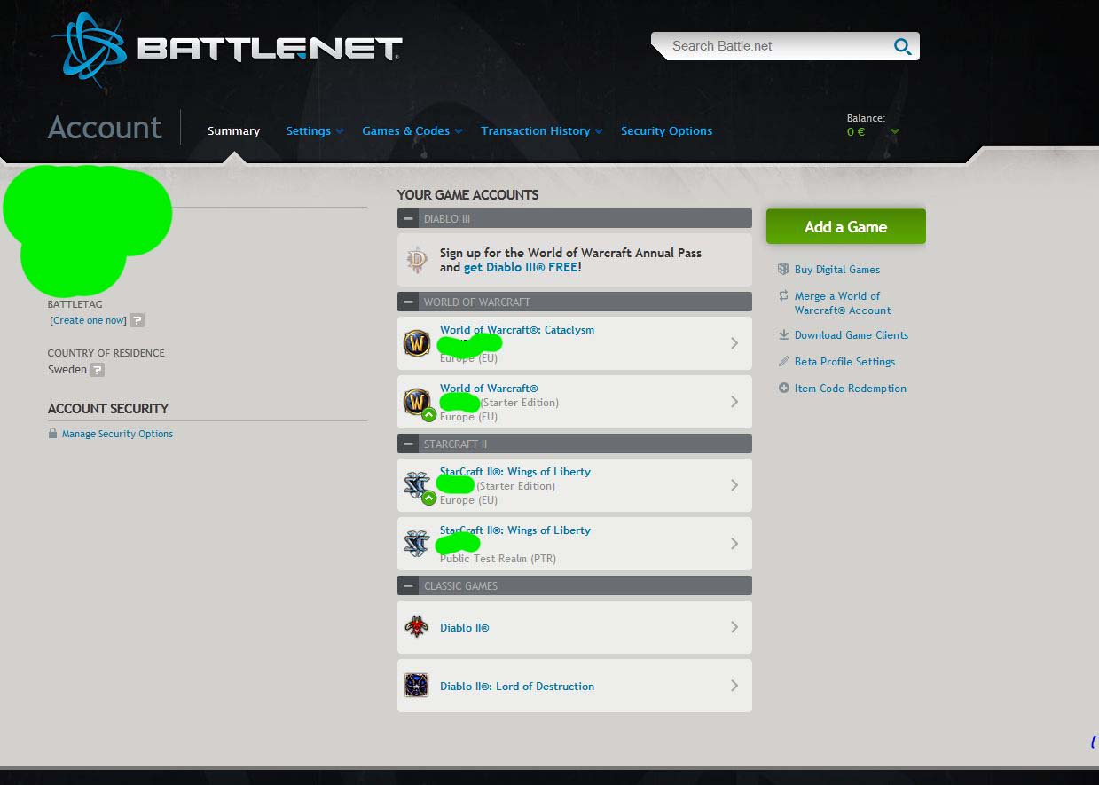Screen dimensions: 1099x785
Task: Click the StarCraft II Starter Edition icon
Action: (416, 484)
